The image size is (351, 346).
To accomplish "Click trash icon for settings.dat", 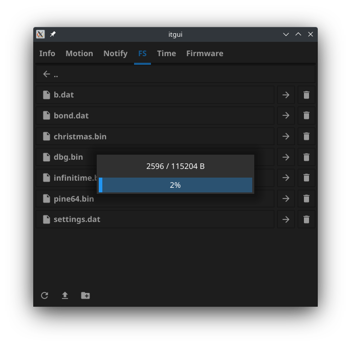I will 306,219.
